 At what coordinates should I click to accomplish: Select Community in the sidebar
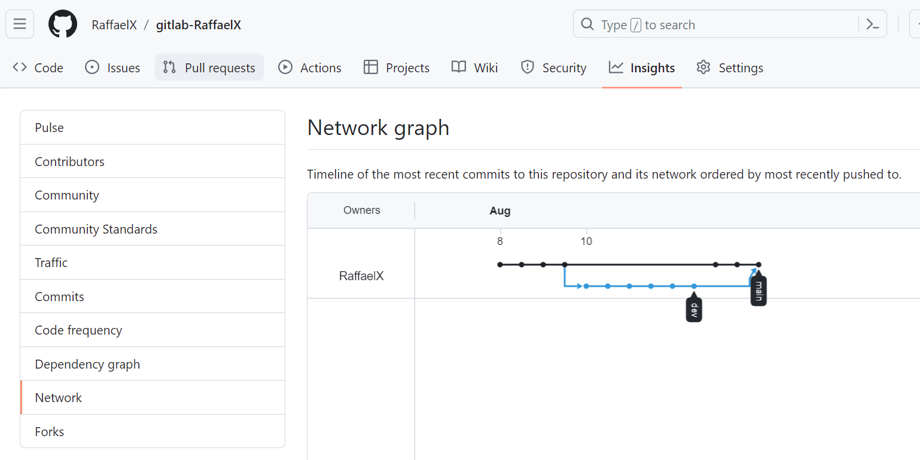[x=153, y=195]
